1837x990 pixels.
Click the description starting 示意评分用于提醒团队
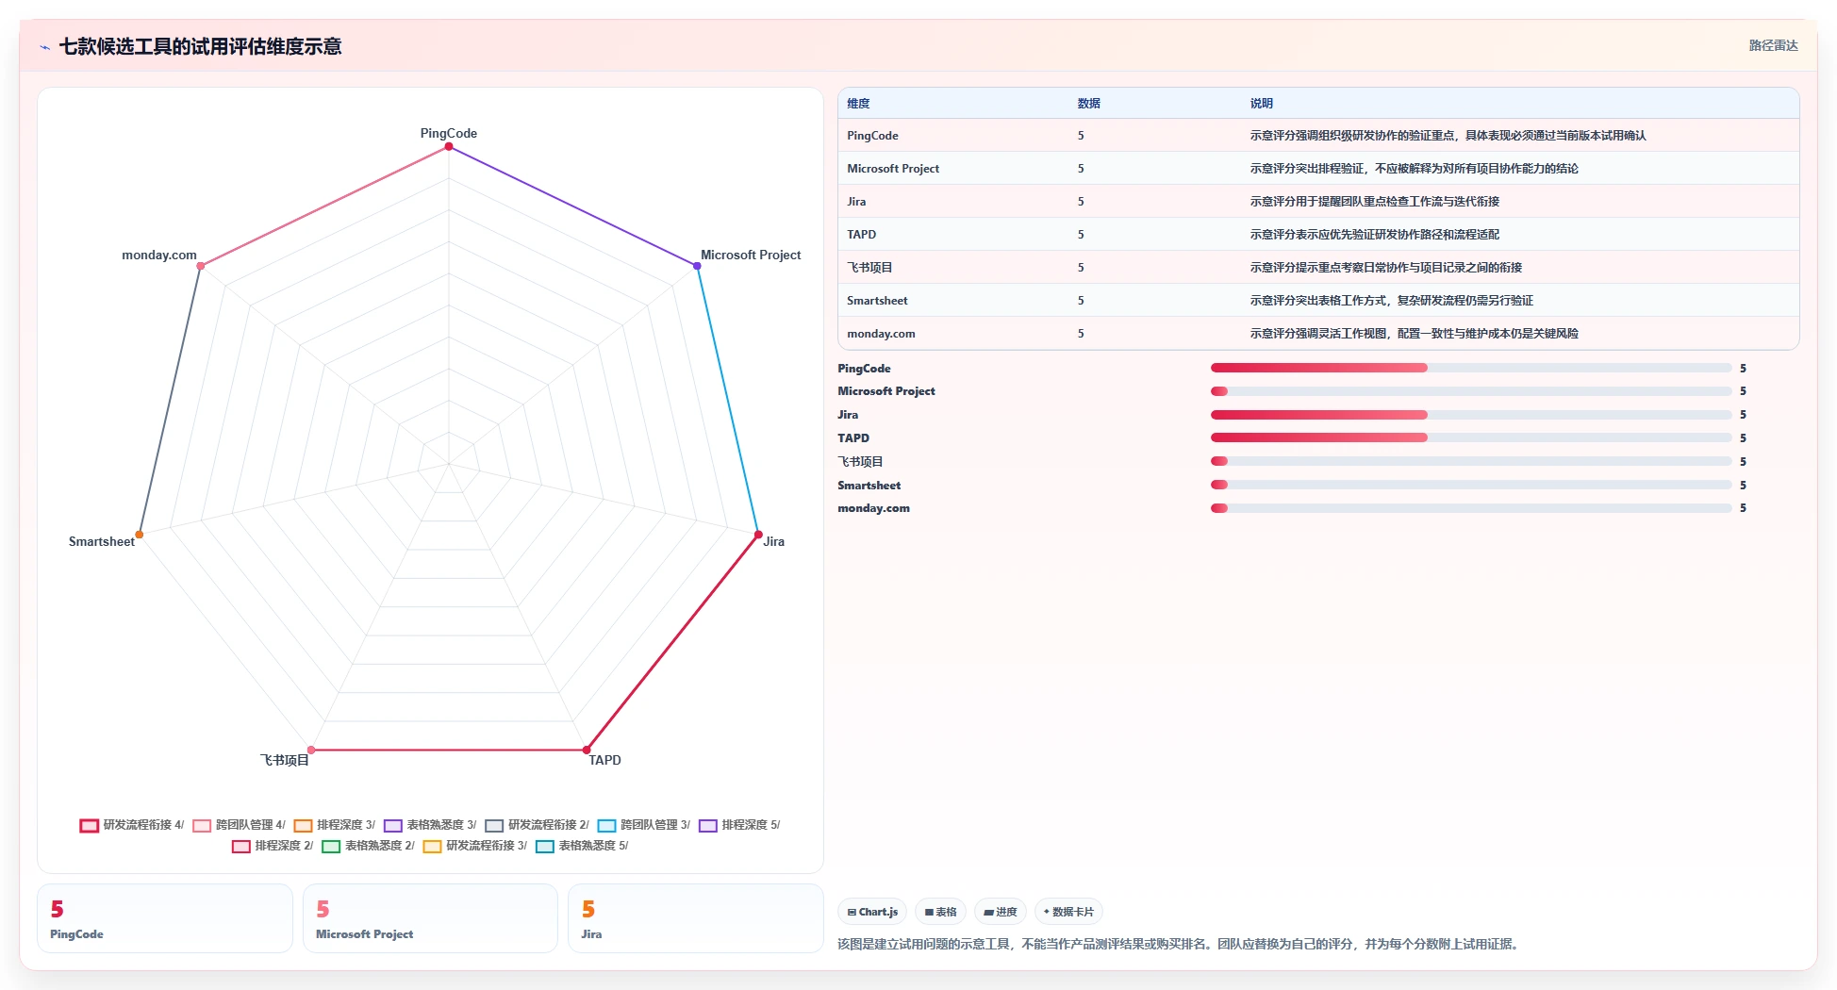coord(1374,202)
